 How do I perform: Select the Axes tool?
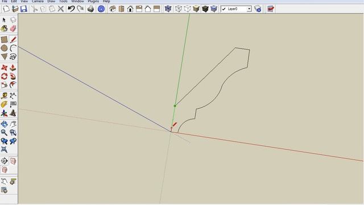pyautogui.click(x=4, y=113)
